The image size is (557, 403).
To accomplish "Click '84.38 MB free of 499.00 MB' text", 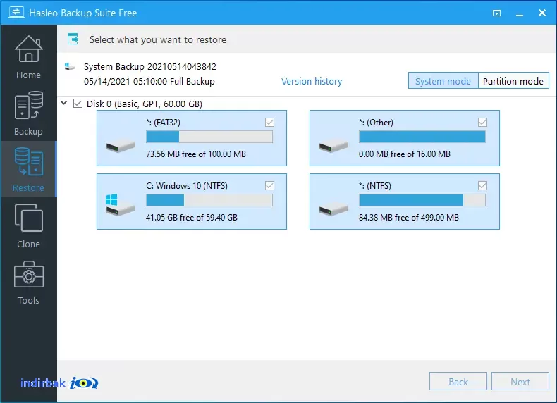I will pos(409,217).
